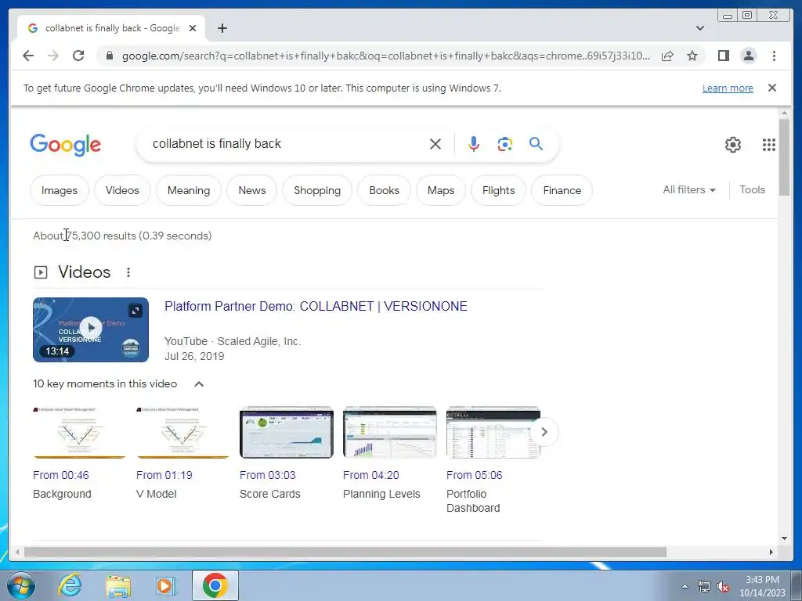Jump to From 01:19 timestamp

click(164, 475)
